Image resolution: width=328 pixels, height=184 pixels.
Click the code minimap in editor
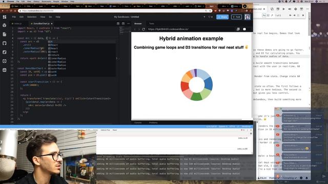125,31
